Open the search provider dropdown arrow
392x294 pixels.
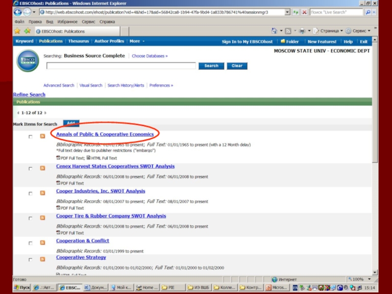point(374,12)
